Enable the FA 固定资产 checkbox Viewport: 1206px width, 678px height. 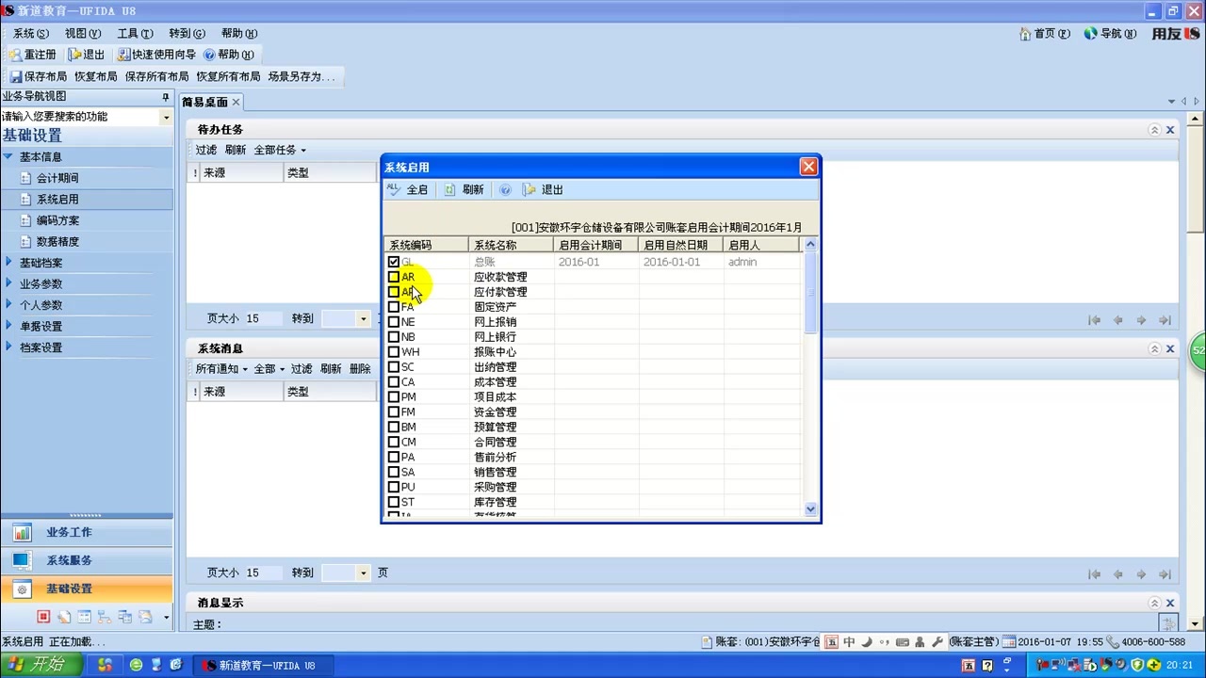(x=394, y=307)
